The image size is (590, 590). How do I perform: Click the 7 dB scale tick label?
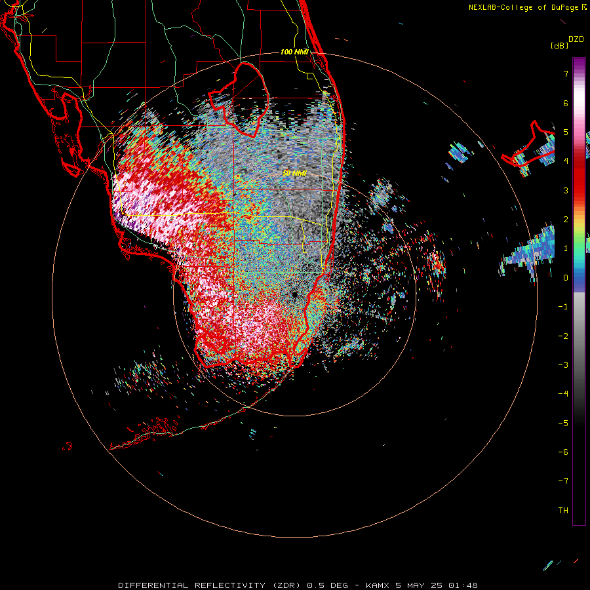click(566, 73)
